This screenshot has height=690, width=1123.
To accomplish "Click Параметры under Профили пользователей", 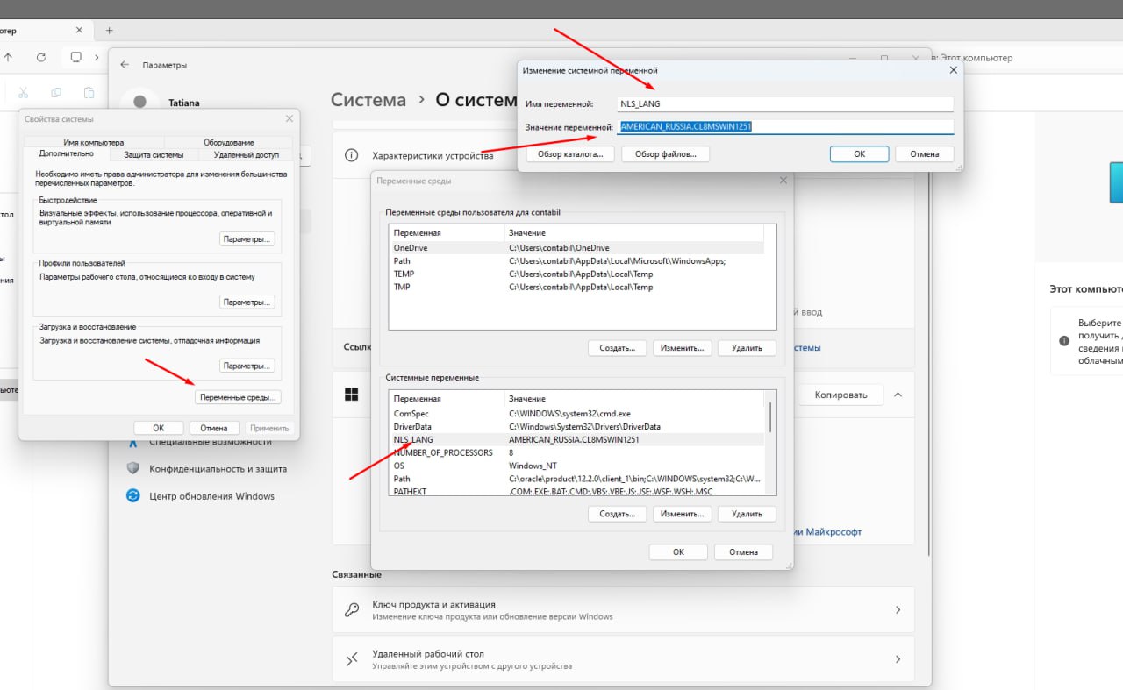I will [248, 302].
